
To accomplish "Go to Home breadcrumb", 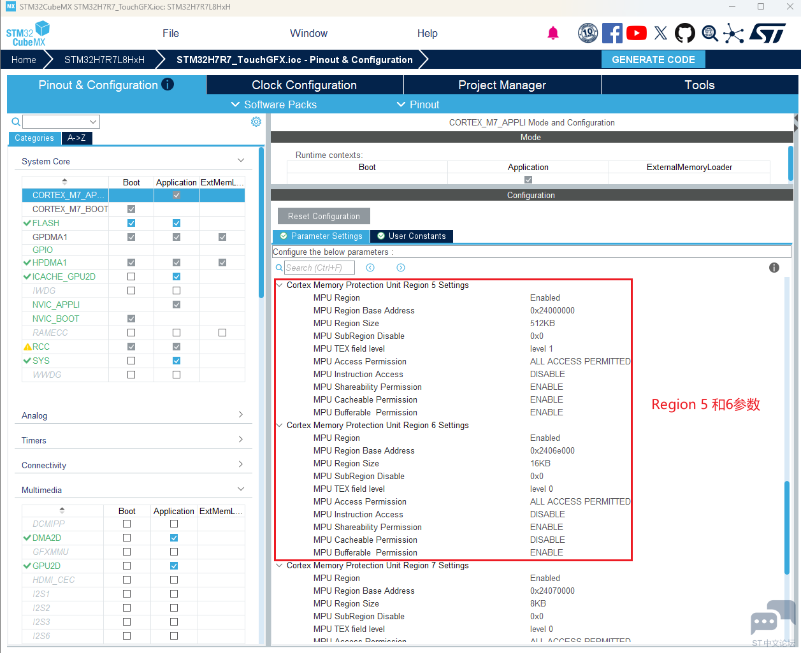I will 24,59.
